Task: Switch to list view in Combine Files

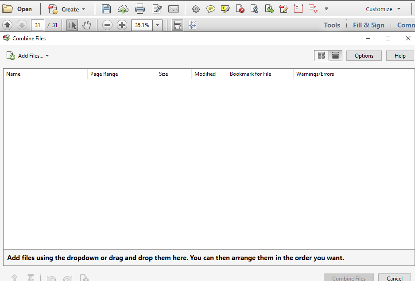Action: click(x=334, y=55)
